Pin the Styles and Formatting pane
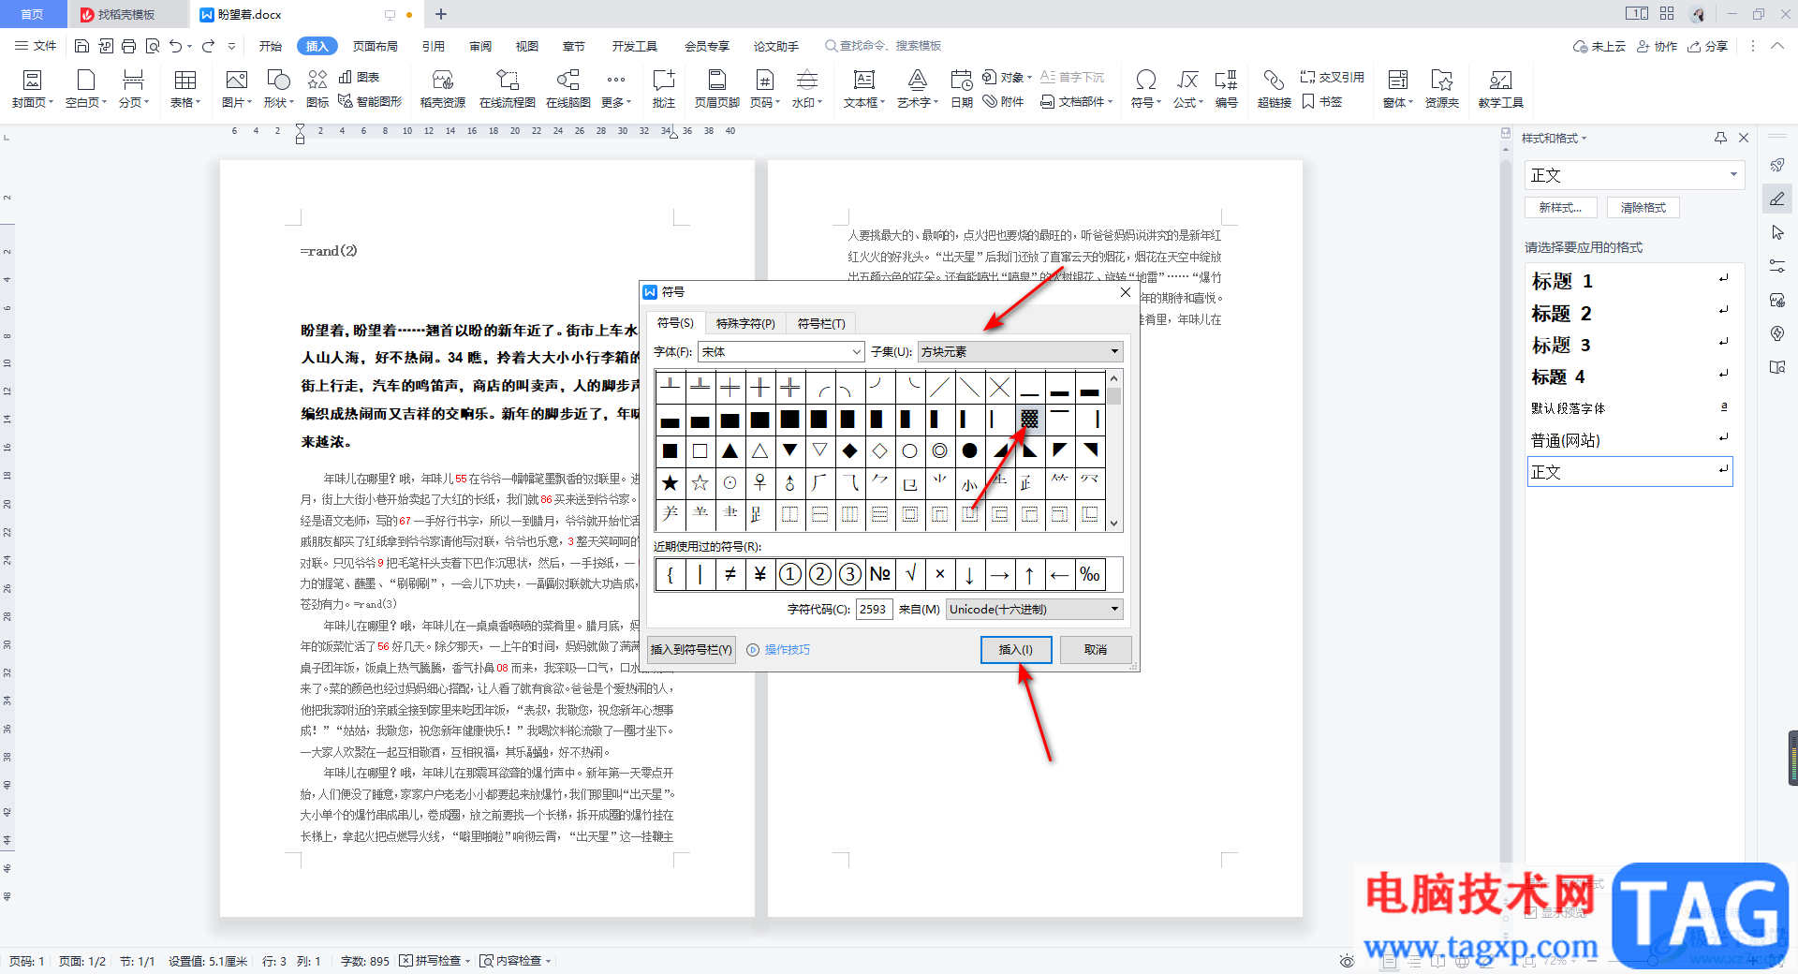 pyautogui.click(x=1720, y=138)
